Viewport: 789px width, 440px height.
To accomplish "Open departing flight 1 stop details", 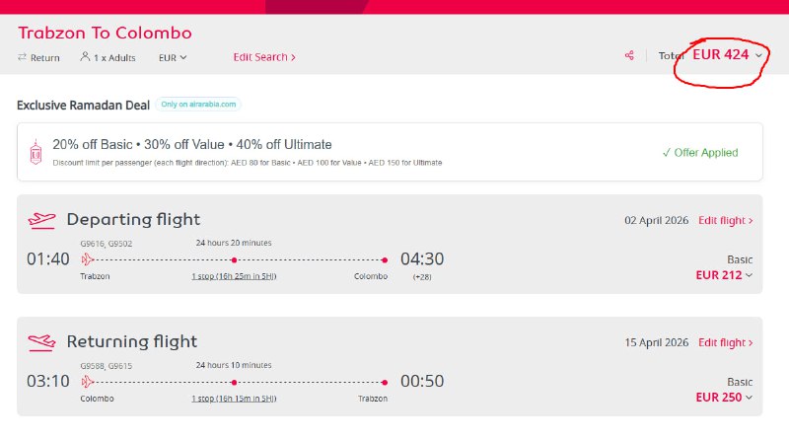I will coord(234,276).
